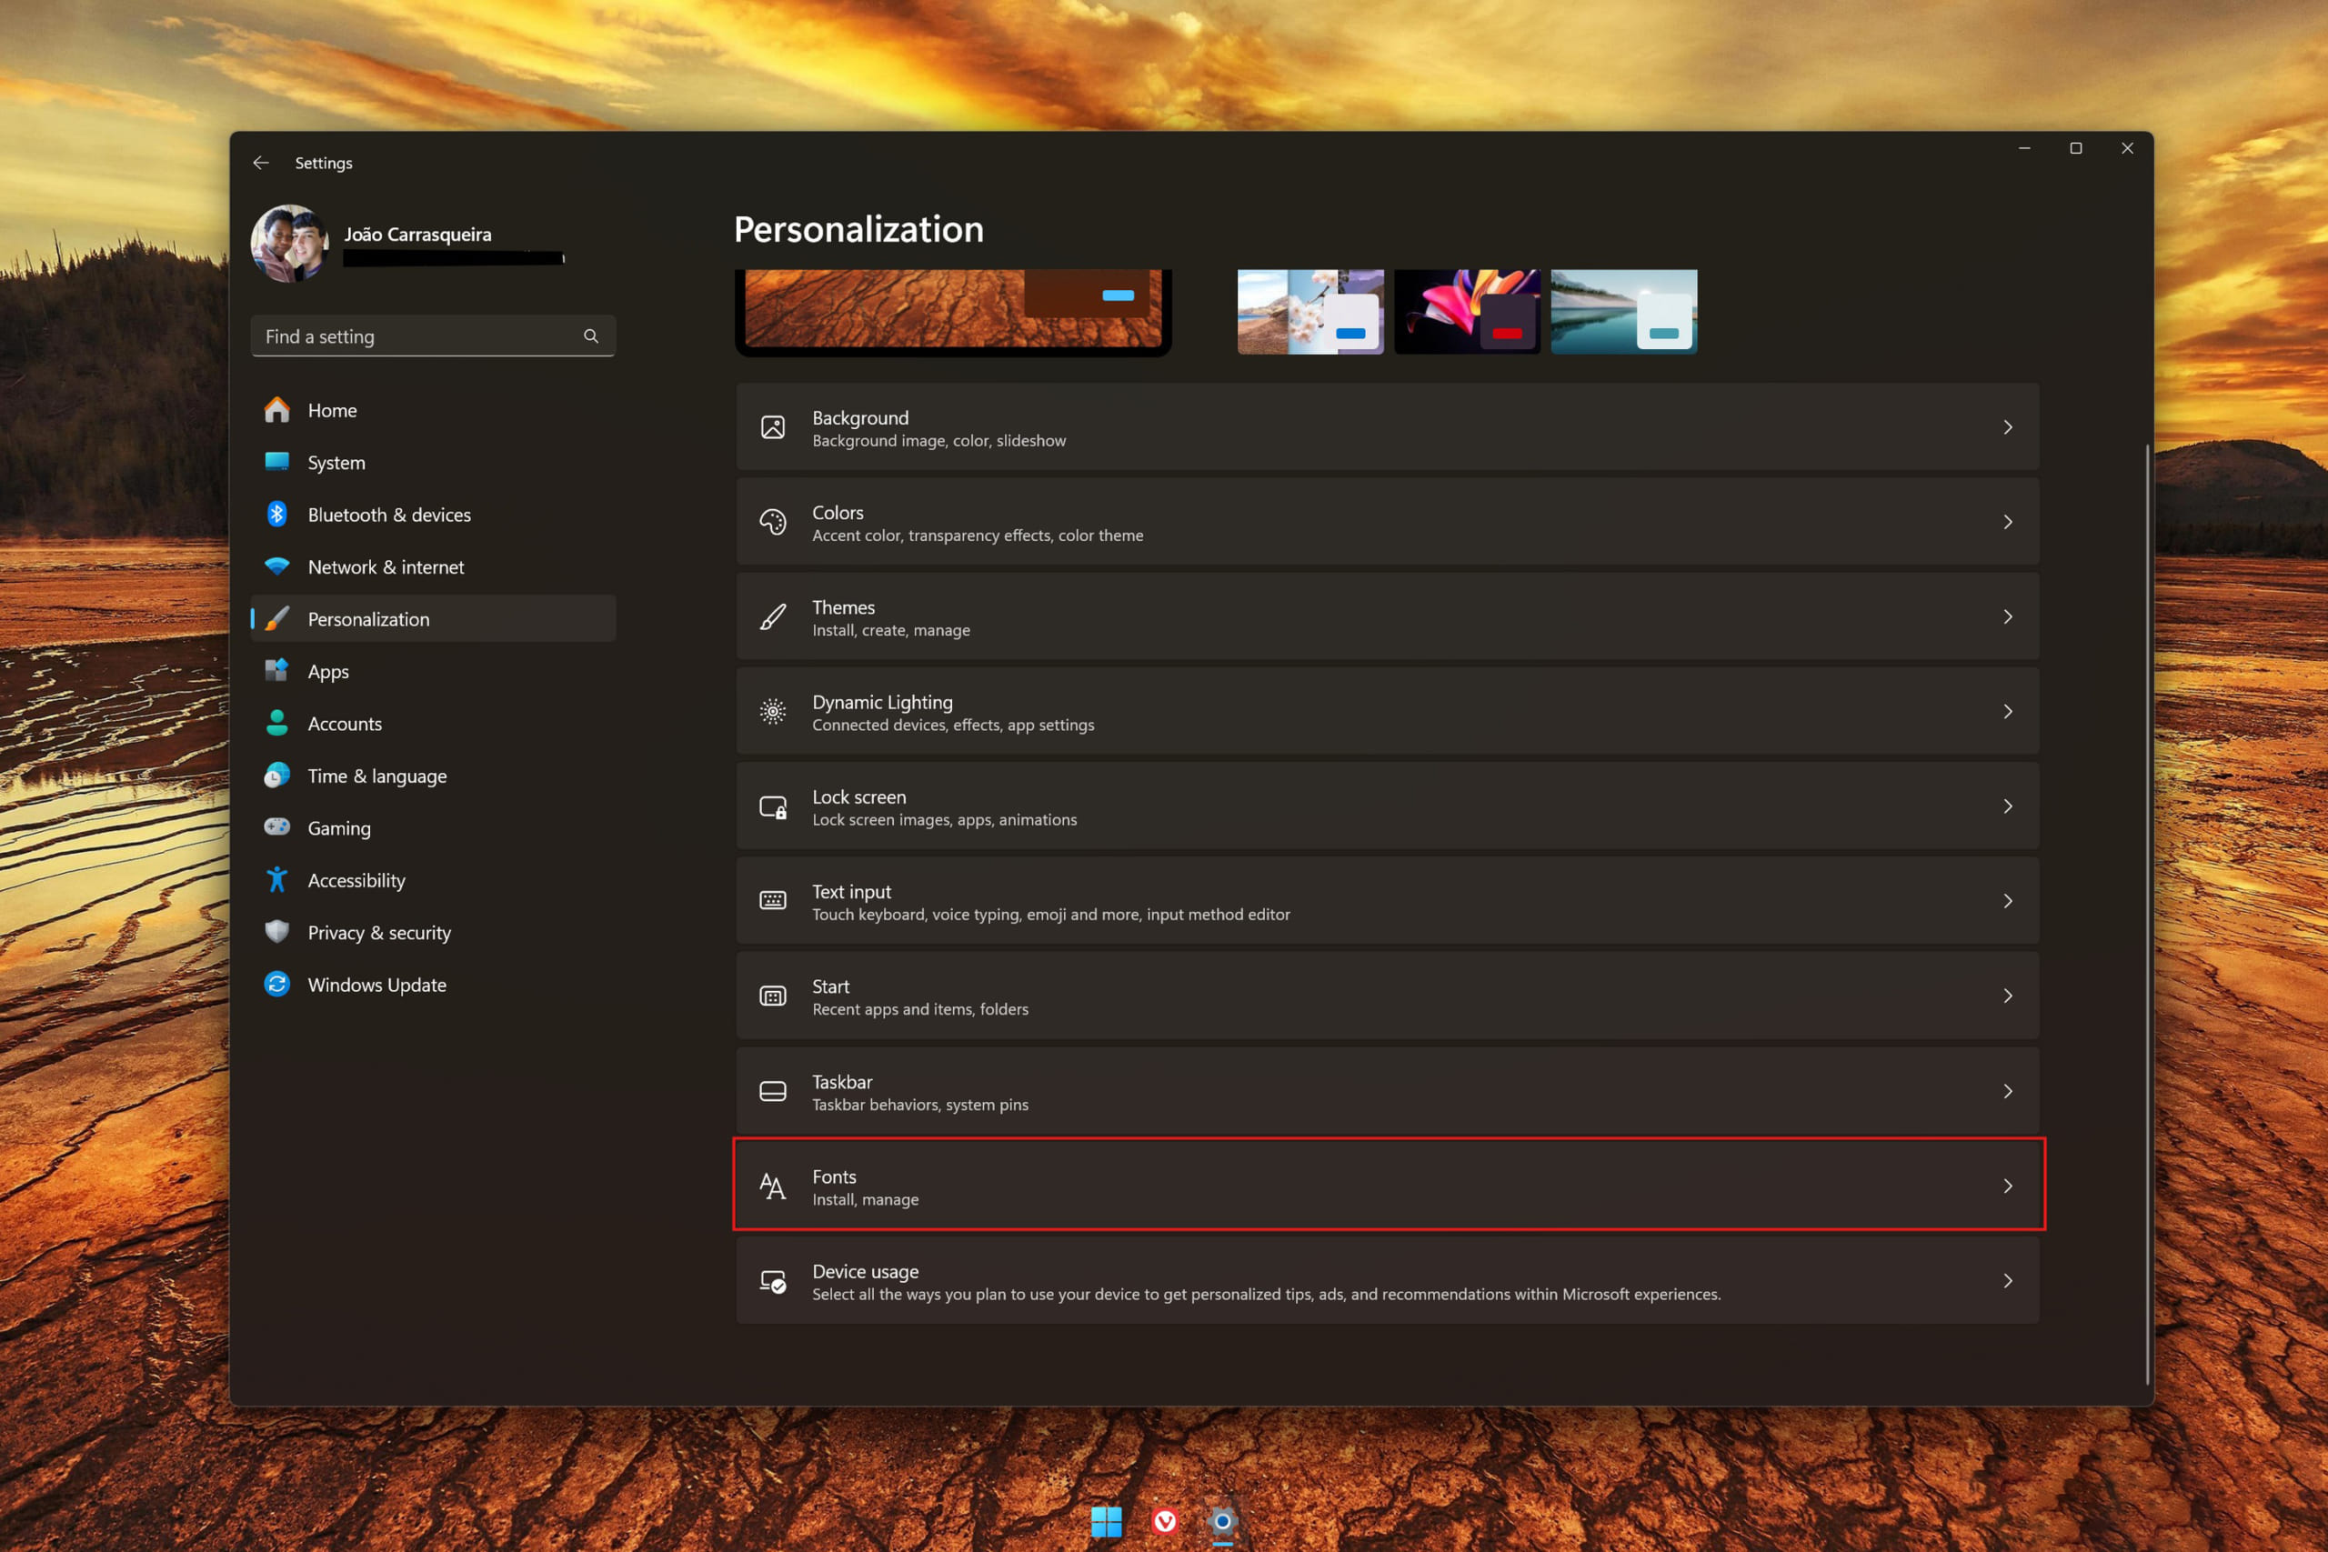Open Themes install and manage
The height and width of the screenshot is (1552, 2328).
(x=1386, y=616)
